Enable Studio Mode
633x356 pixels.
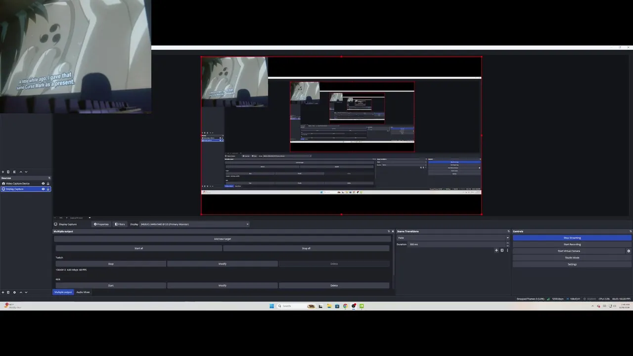pyautogui.click(x=572, y=258)
